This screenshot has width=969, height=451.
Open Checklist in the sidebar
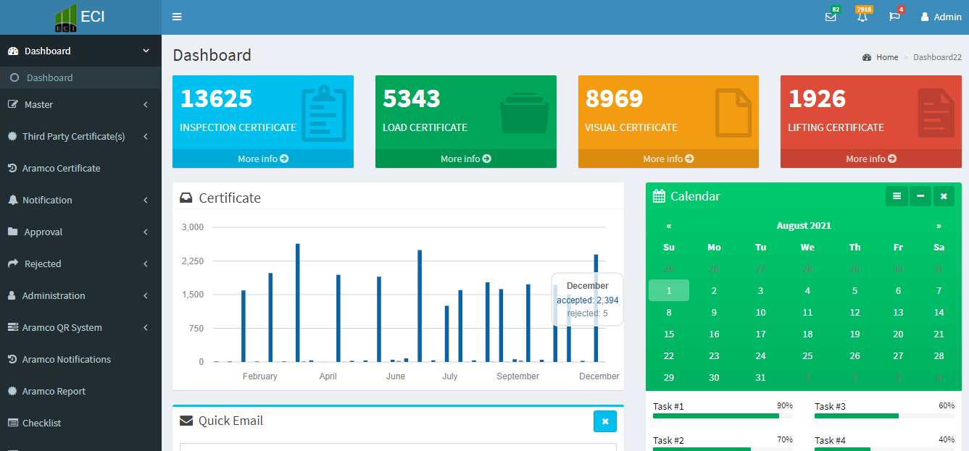click(41, 423)
